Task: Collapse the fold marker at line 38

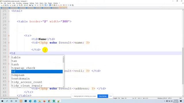Action: coord(9,57)
